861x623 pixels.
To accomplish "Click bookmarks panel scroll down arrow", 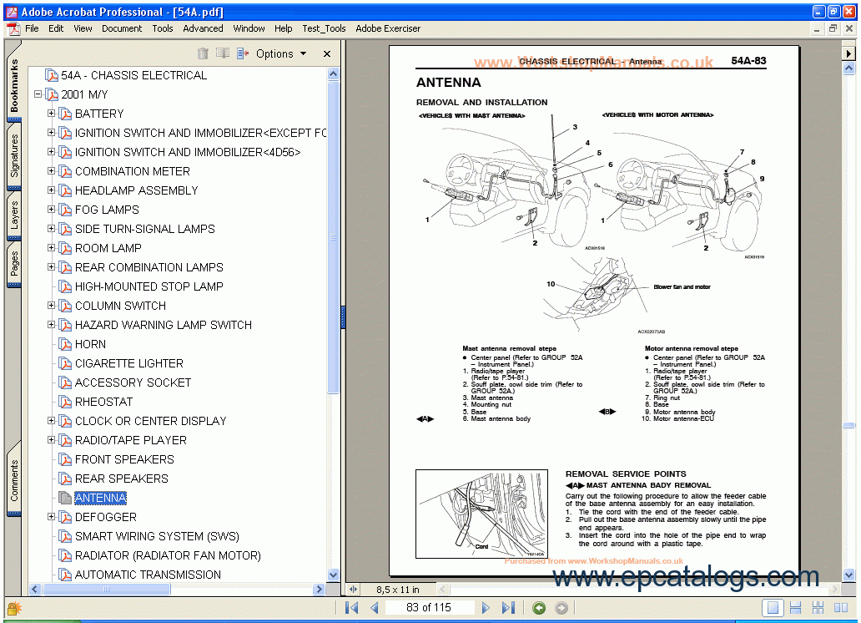I will coord(334,575).
